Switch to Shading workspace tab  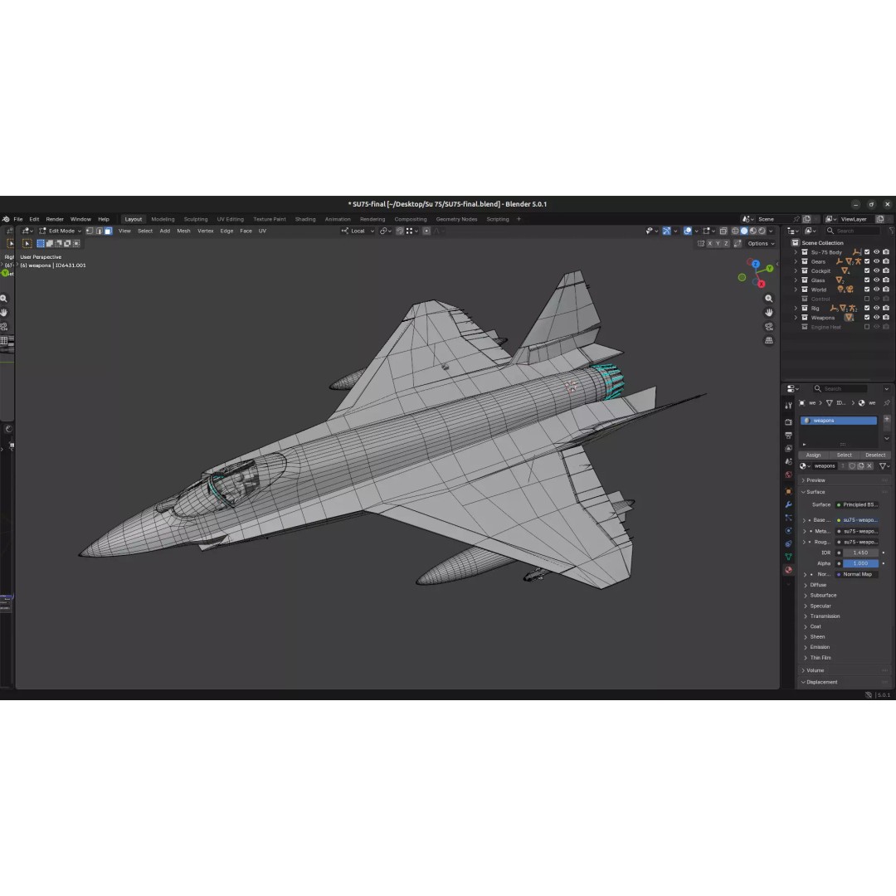(x=305, y=219)
